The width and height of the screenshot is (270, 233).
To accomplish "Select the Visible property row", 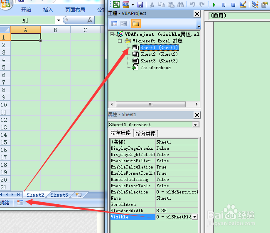I will pyautogui.click(x=133, y=217).
